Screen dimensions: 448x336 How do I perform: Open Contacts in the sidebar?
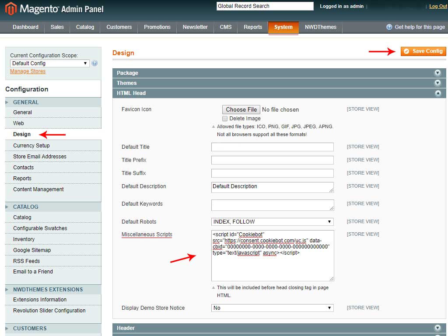[x=24, y=168]
